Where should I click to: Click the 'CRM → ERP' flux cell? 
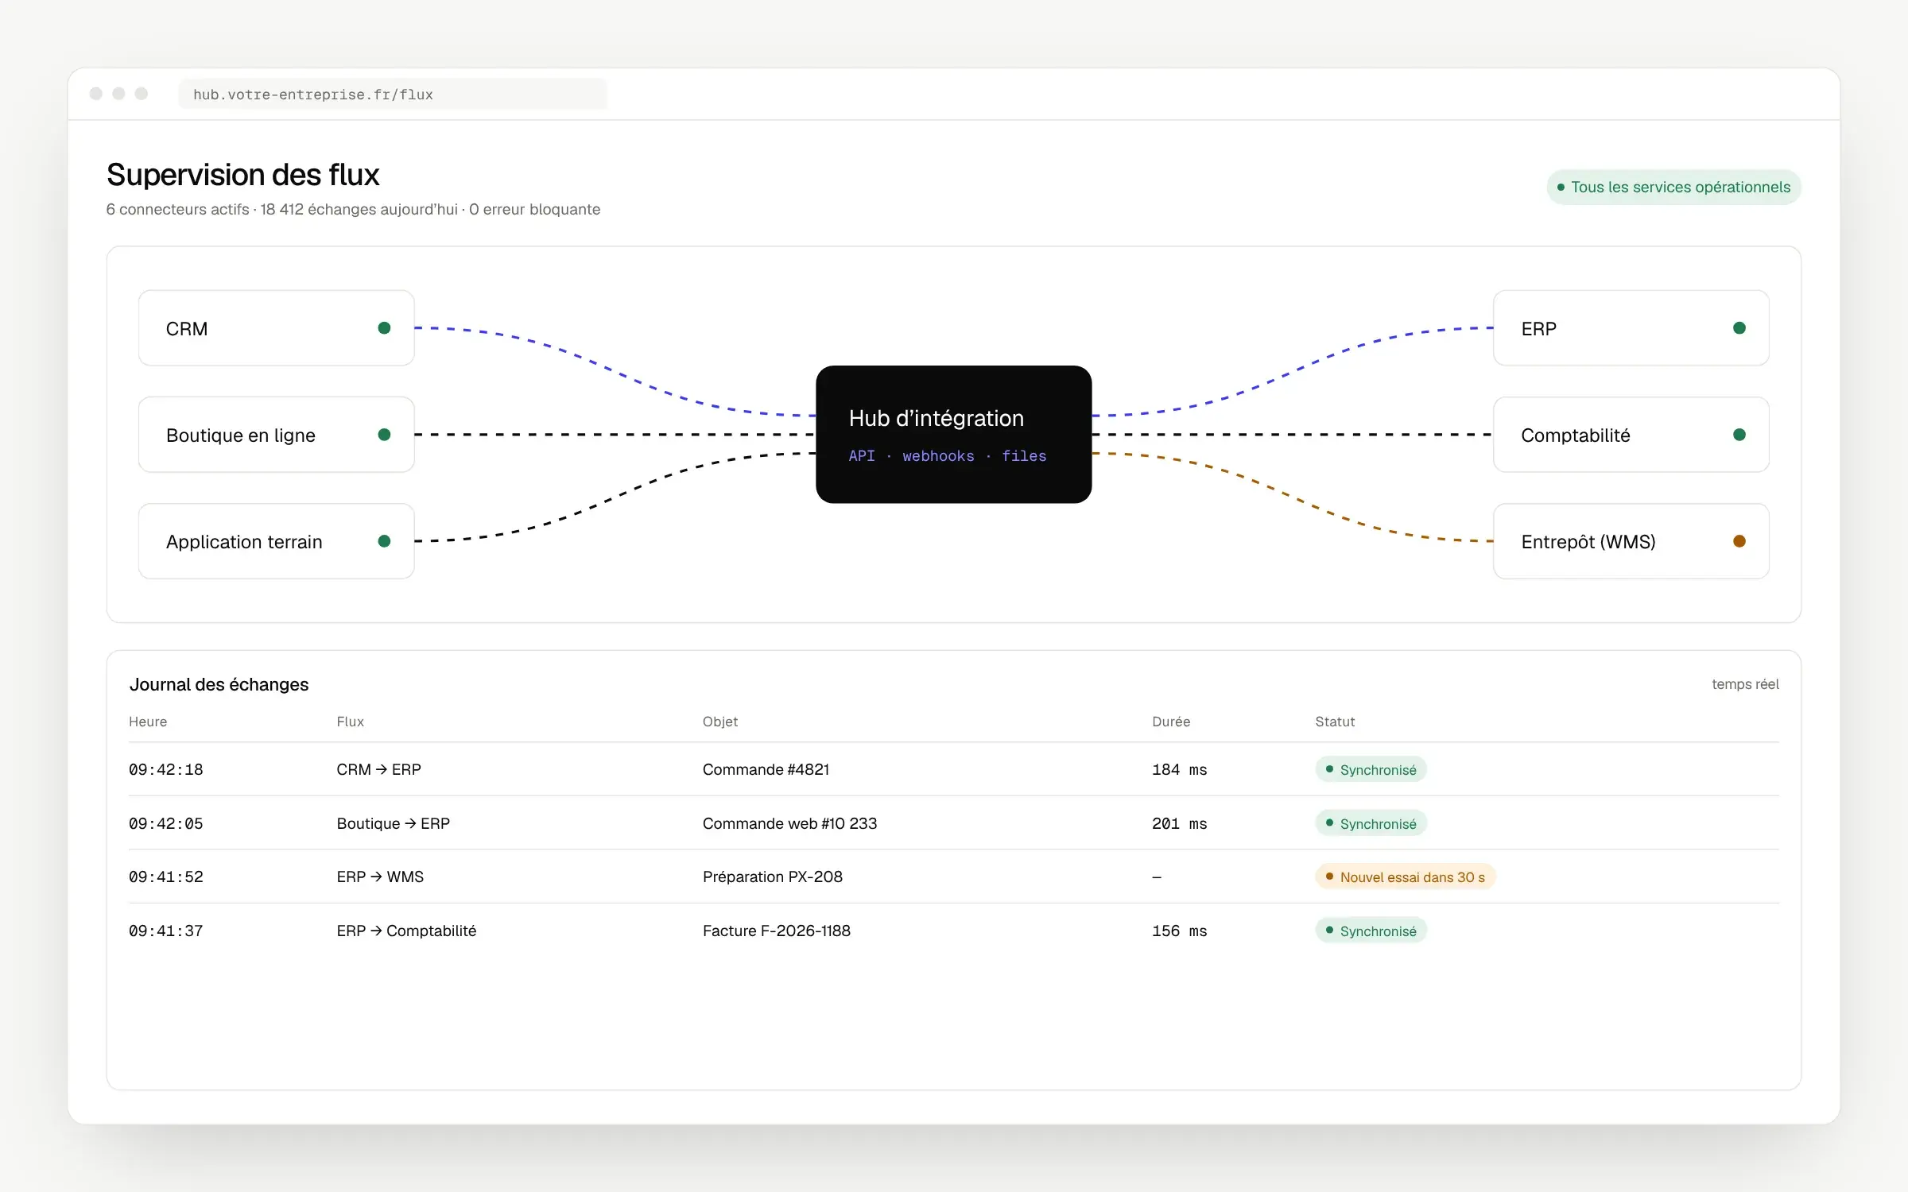(x=379, y=770)
